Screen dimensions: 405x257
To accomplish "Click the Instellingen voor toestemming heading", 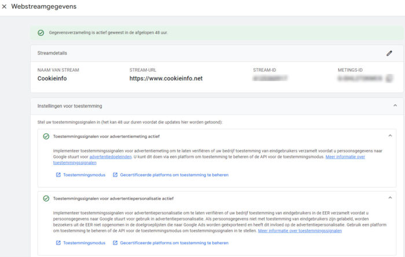I will [x=69, y=106].
